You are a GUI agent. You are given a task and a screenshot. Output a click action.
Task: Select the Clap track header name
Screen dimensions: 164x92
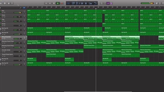click(x=3, y=19)
